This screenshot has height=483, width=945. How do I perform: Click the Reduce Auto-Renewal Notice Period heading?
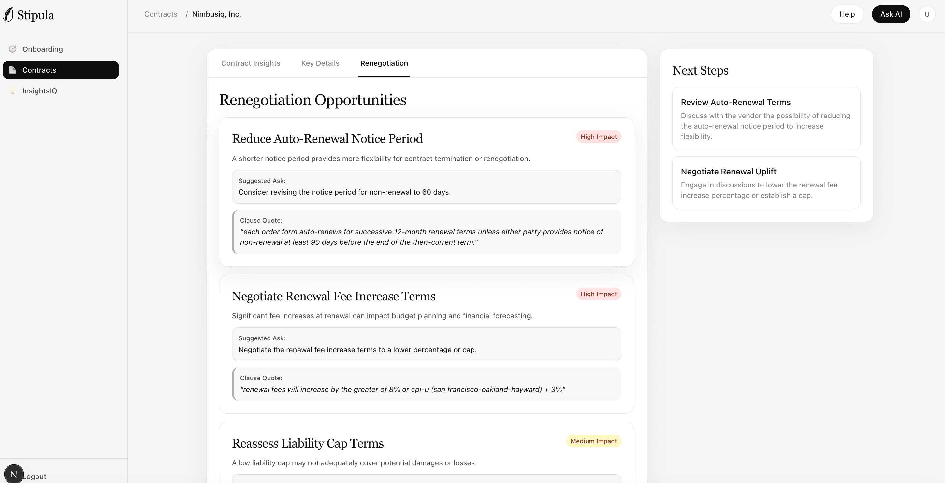[x=327, y=139]
